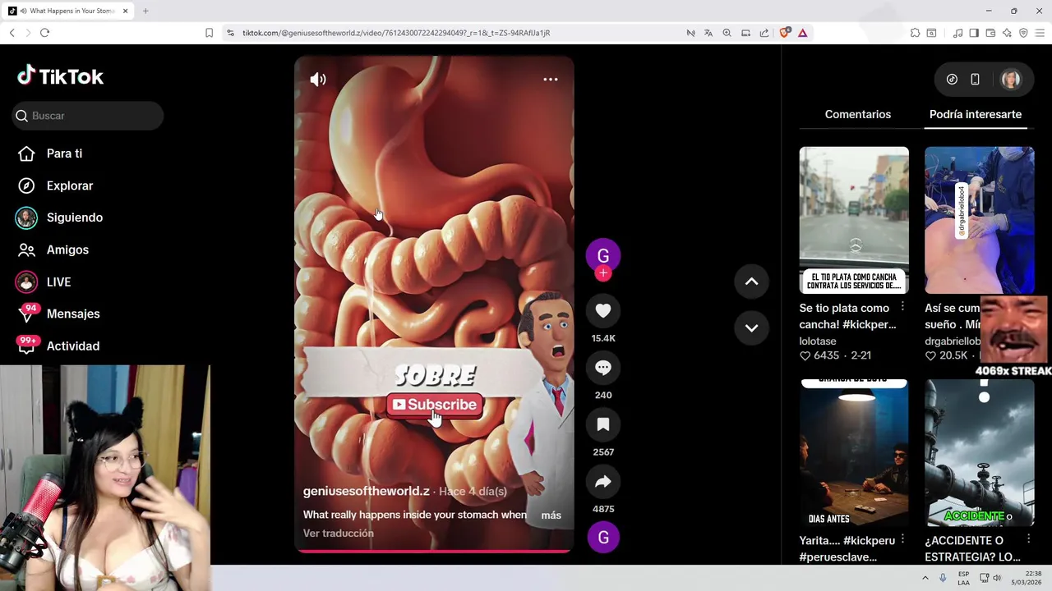Switch to the Podría interesarte tab

pyautogui.click(x=976, y=114)
